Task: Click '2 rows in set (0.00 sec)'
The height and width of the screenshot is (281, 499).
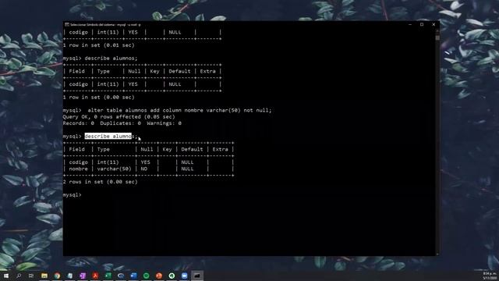Action: [x=101, y=182]
